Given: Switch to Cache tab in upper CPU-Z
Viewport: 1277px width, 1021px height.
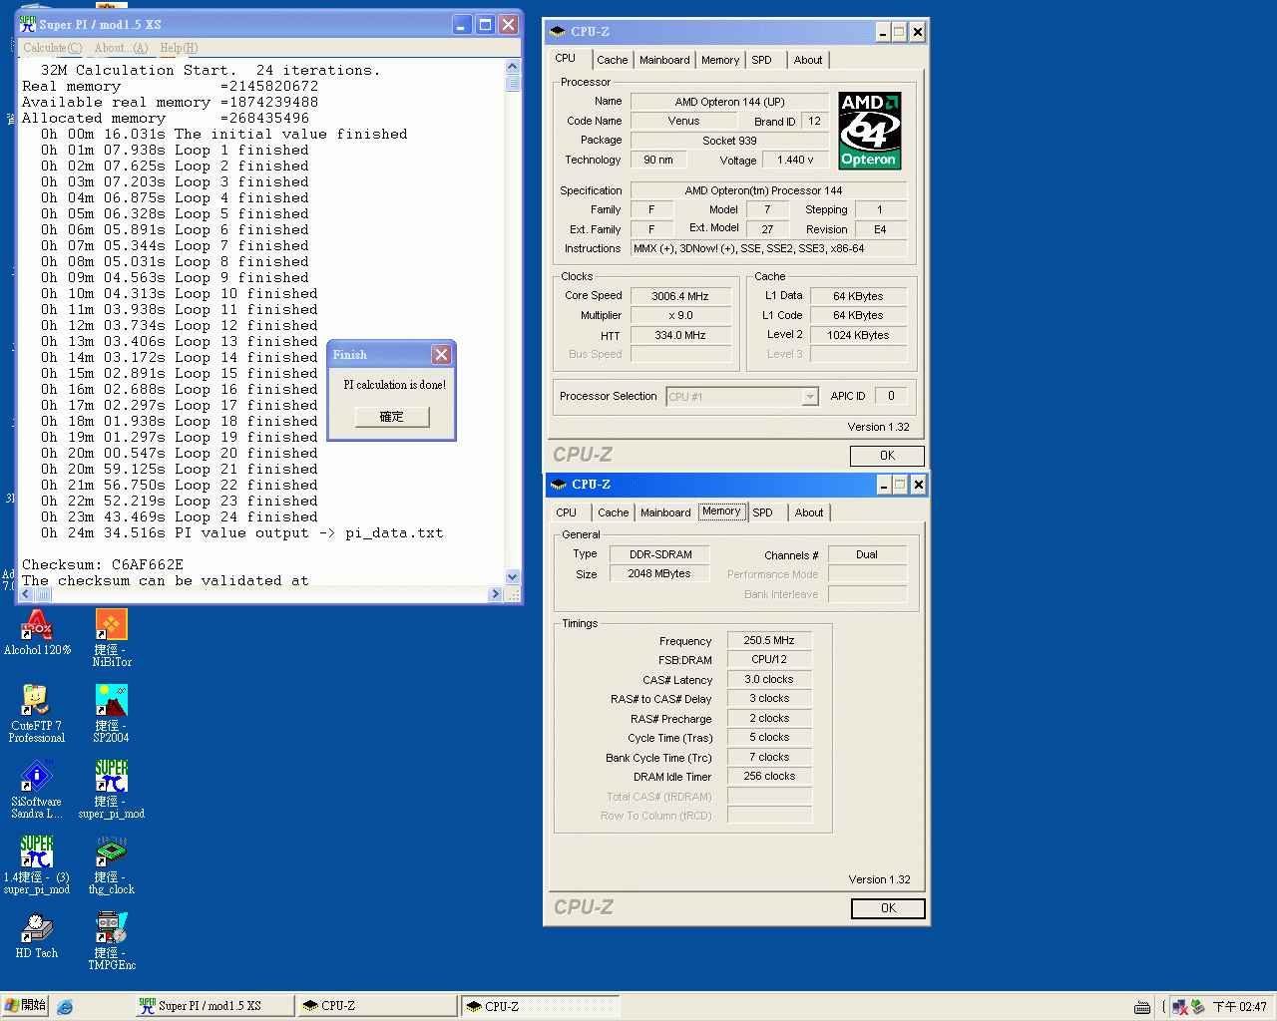Looking at the screenshot, I should click(x=613, y=60).
